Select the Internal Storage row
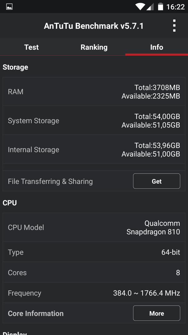The image size is (188, 335). point(94,149)
